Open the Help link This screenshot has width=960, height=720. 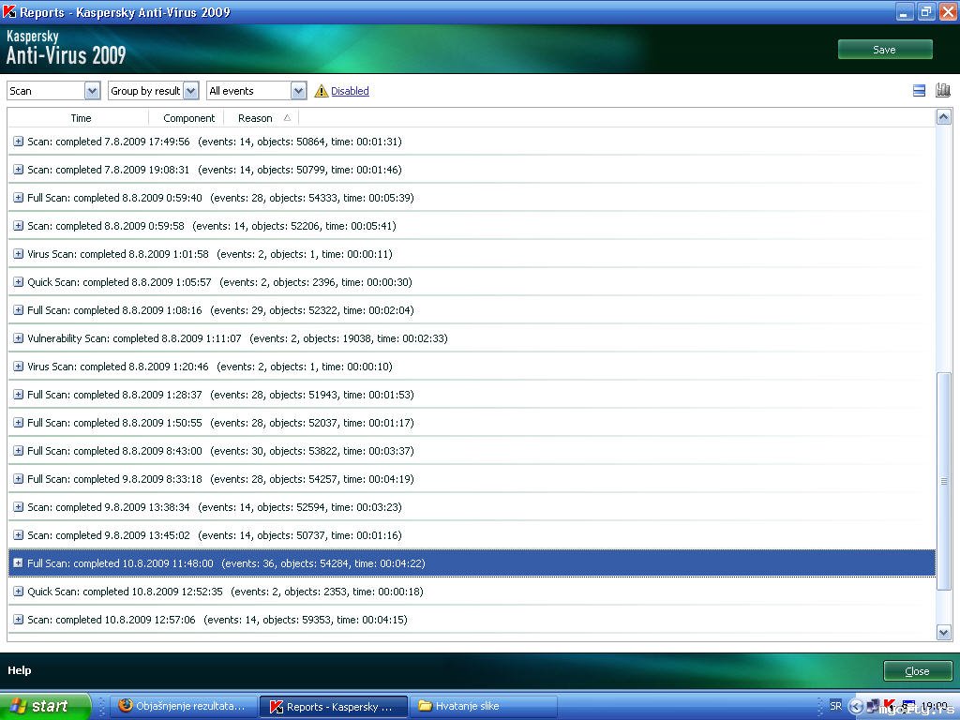20,670
